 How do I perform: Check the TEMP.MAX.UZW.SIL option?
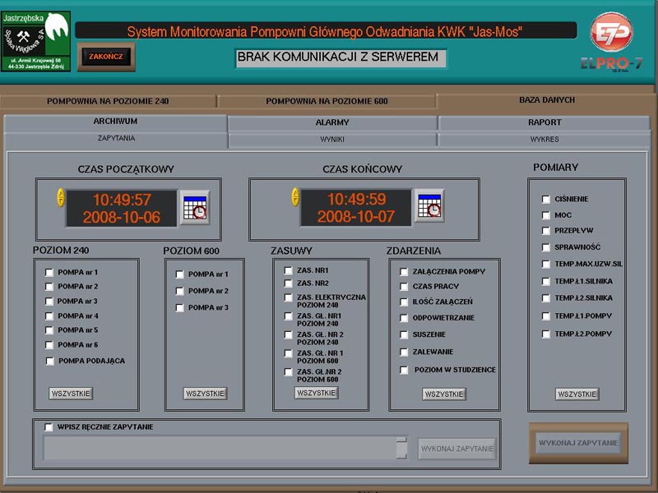pyautogui.click(x=545, y=264)
